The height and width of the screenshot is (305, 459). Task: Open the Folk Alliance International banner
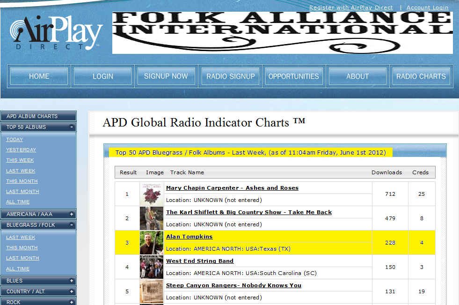pyautogui.click(x=283, y=33)
